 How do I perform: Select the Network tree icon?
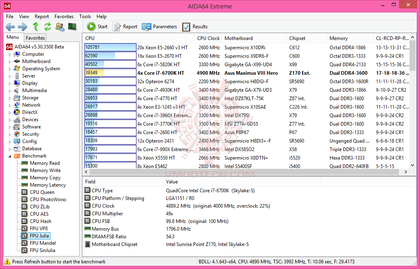click(17, 105)
